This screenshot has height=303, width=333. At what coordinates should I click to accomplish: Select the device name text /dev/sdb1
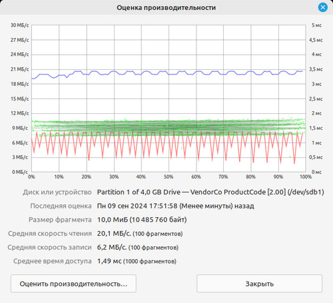tap(306, 192)
